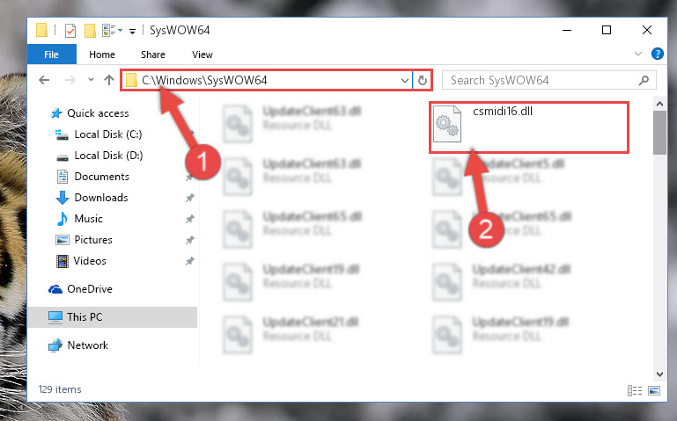Open the Help question mark icon
Screen dimensions: 677x421
point(657,54)
